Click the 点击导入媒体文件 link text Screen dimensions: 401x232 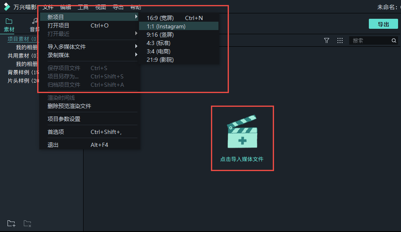coord(242,159)
